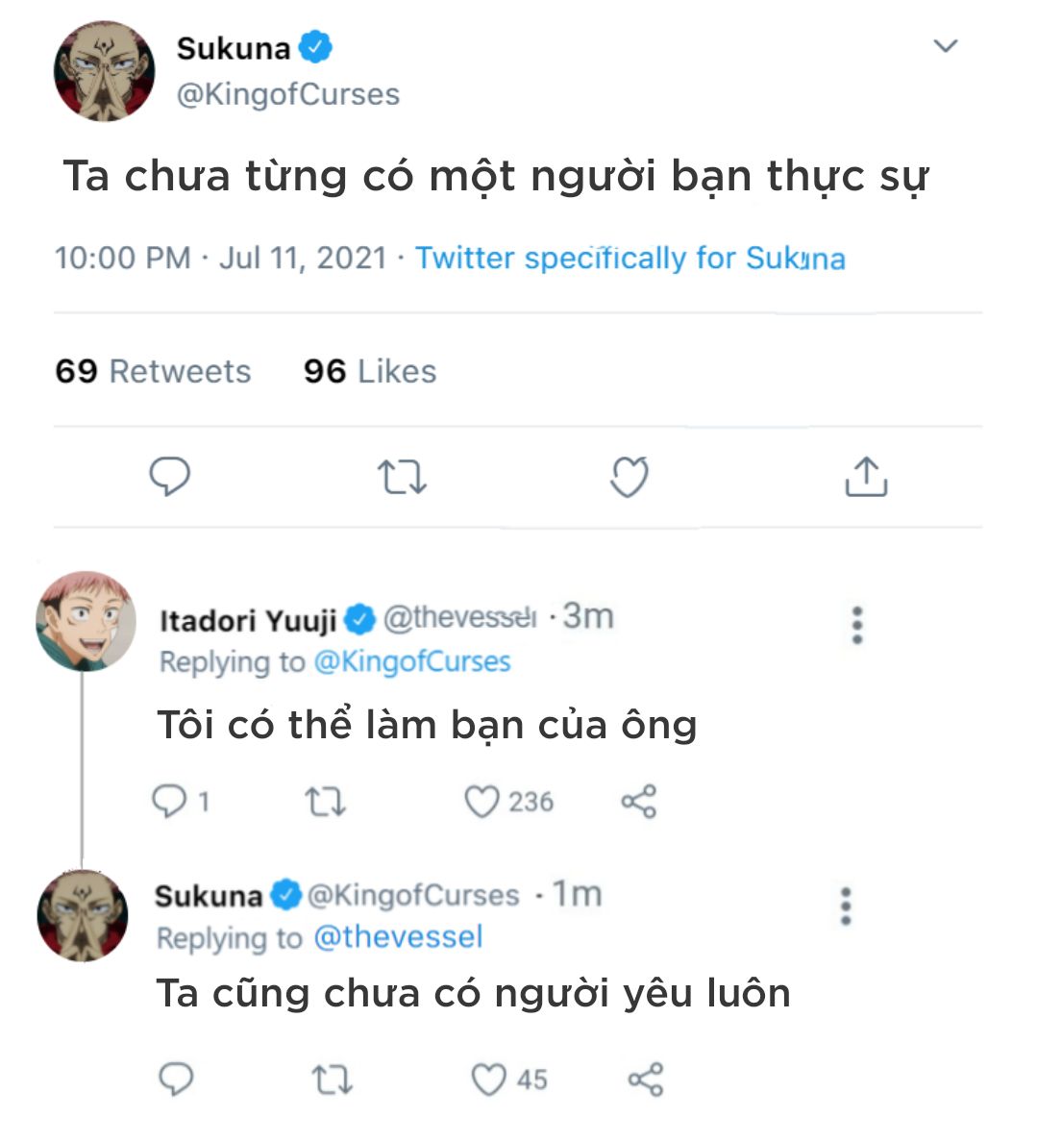Share Itadori Yuuji's reply
Screen dimensions: 1037x1142
[x=639, y=801]
